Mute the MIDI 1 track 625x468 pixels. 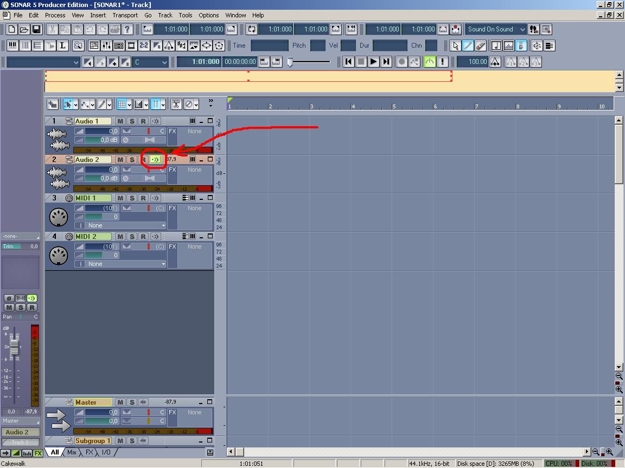(120, 198)
